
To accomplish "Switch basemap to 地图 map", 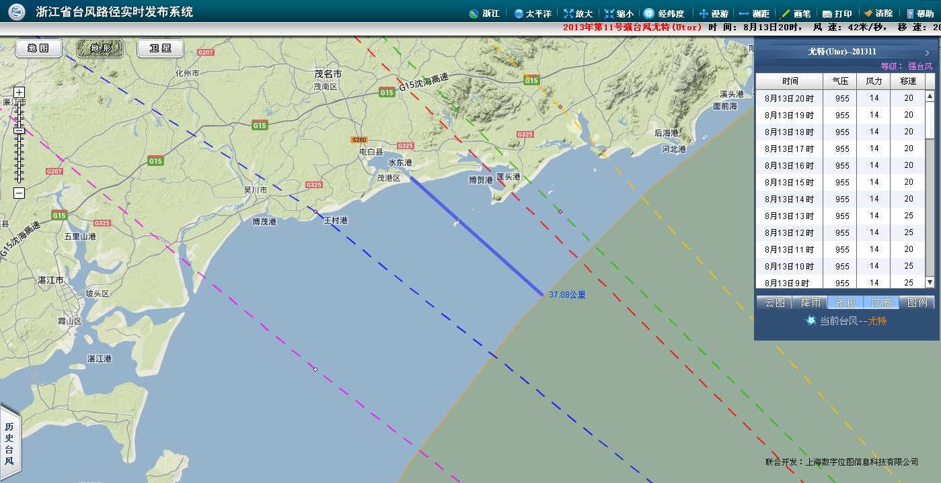I will (38, 48).
